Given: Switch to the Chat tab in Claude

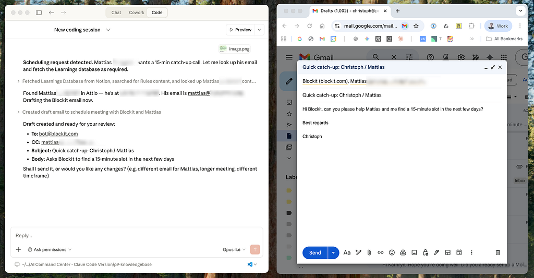Looking at the screenshot, I should 116,13.
